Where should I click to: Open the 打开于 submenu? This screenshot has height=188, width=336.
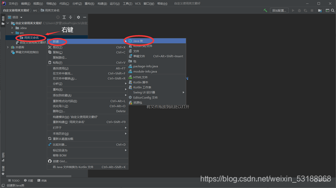pyautogui.click(x=88, y=128)
